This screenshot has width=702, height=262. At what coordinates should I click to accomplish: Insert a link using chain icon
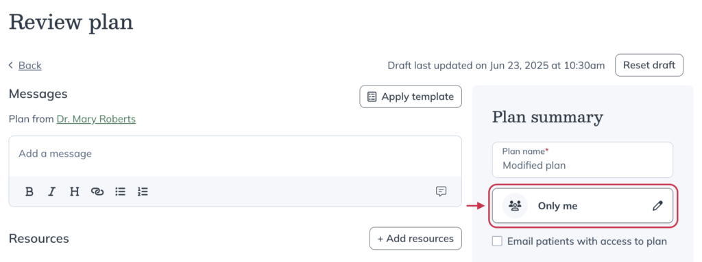point(97,192)
